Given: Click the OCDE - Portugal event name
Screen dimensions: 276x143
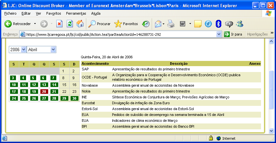Looking at the screenshot, I should (x=94, y=77).
